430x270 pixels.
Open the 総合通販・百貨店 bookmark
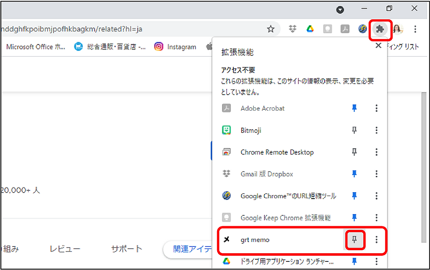[x=110, y=47]
